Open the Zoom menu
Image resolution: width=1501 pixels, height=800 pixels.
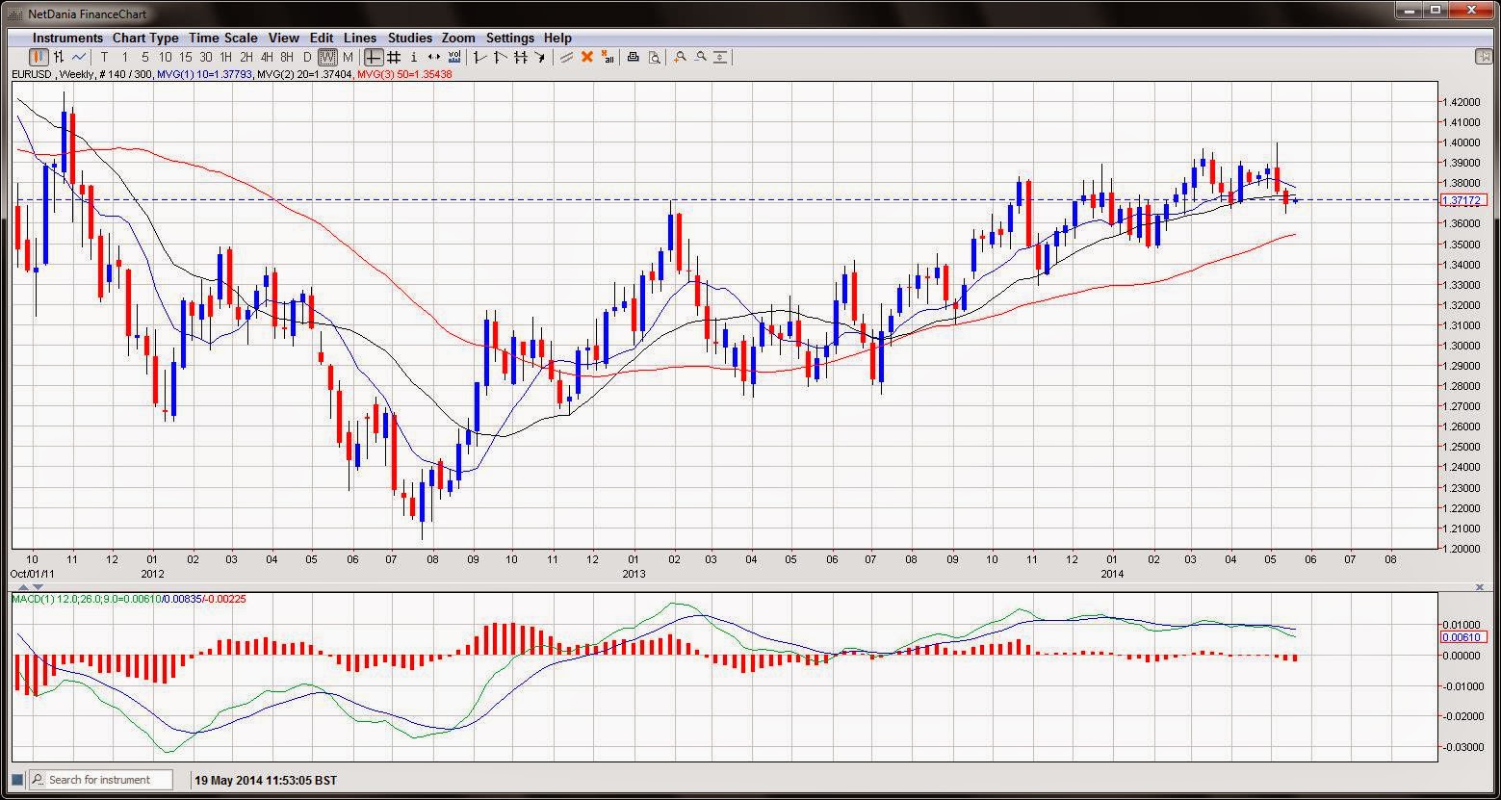click(458, 38)
